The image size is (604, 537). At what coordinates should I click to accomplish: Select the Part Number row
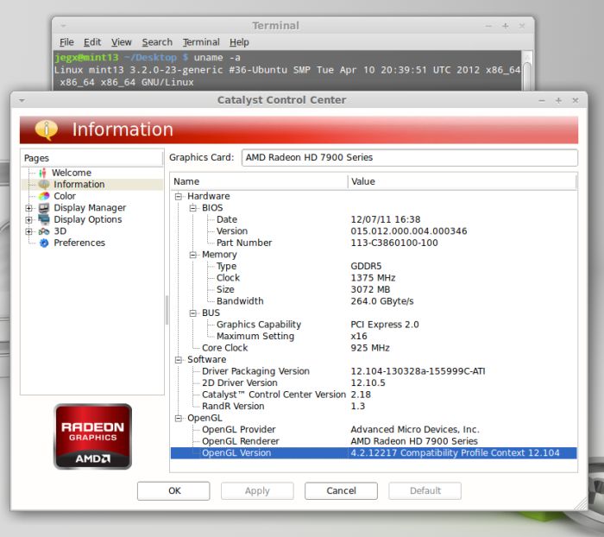click(374, 243)
